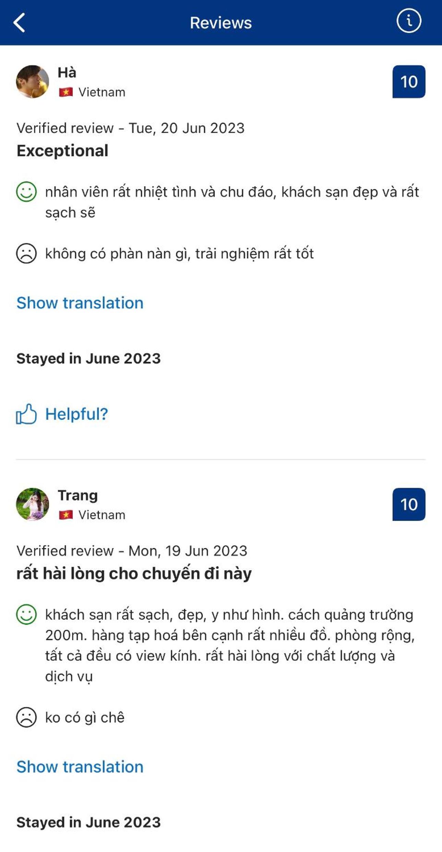Viewport: 442px width, 852px height.
Task: Tap green smiley icon in Hà's review
Action: coord(26,192)
